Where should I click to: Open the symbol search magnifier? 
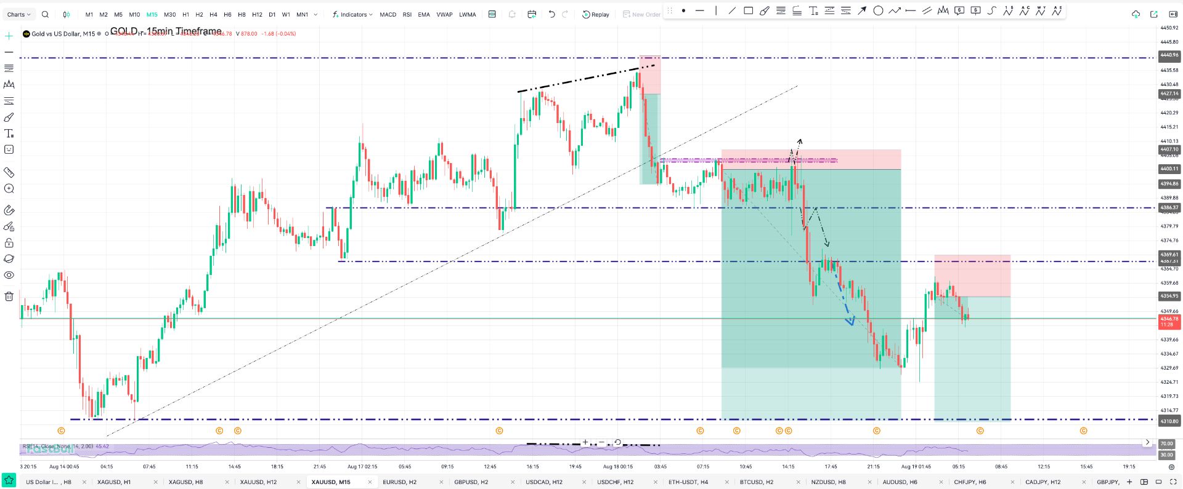(x=45, y=14)
